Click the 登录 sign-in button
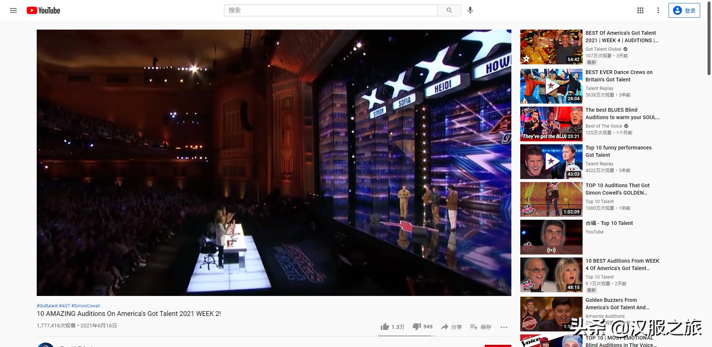Viewport: 712px width, 347px height. 684,10
